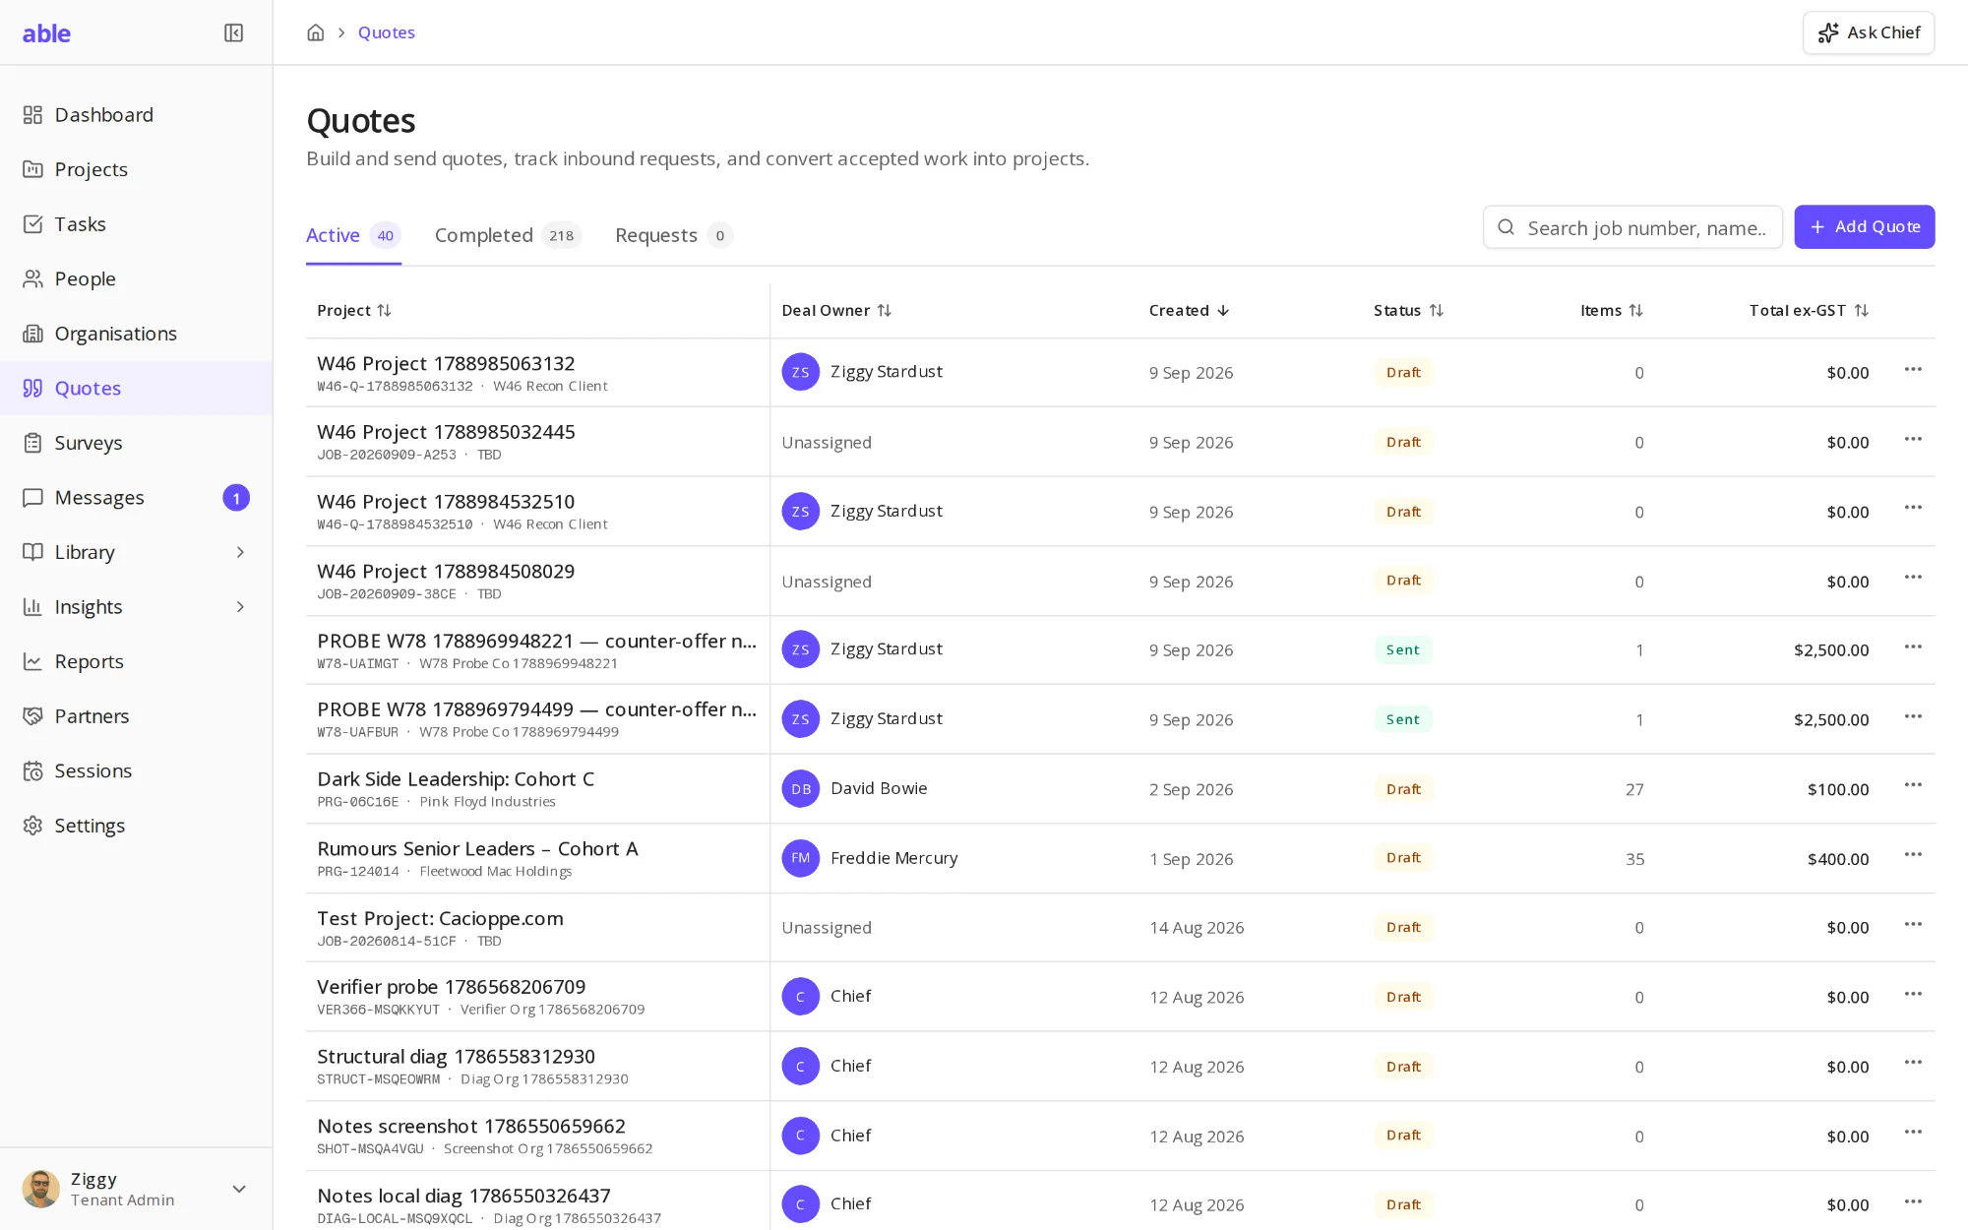Click David Bowie DB avatar

[x=800, y=788]
